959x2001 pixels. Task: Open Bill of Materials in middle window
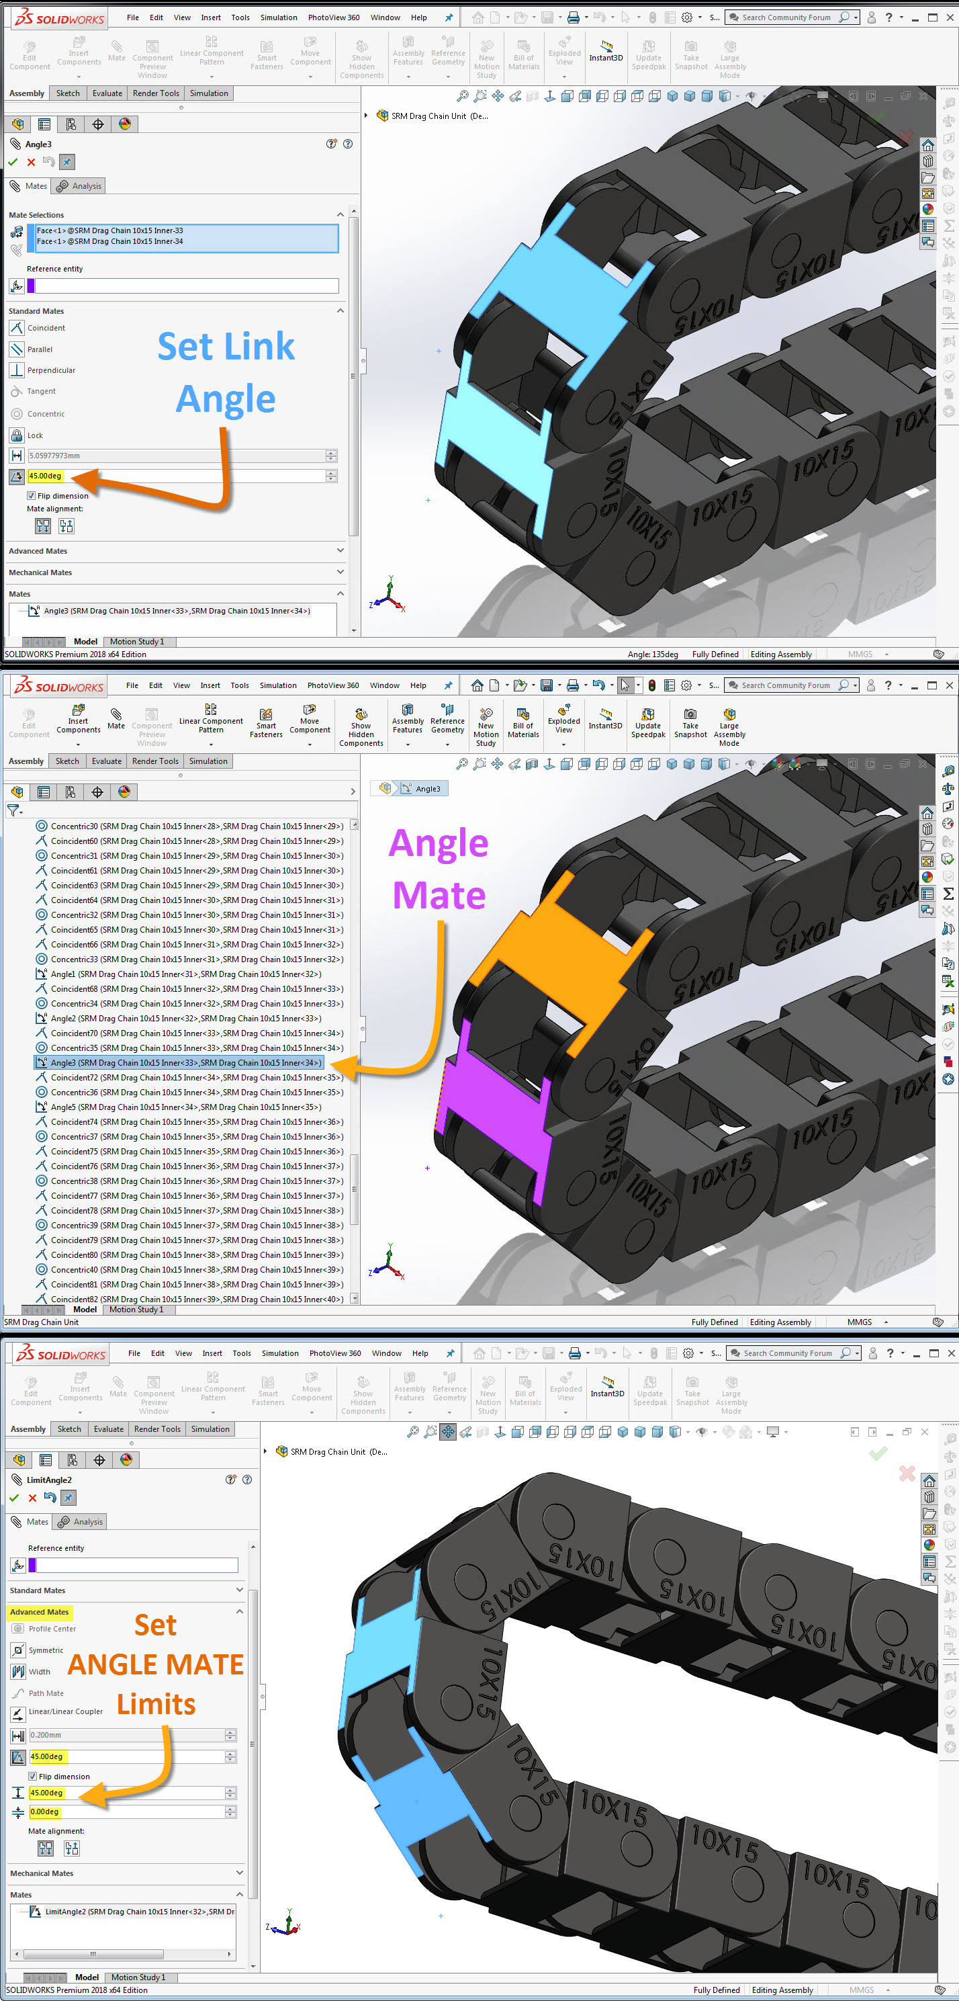522,722
